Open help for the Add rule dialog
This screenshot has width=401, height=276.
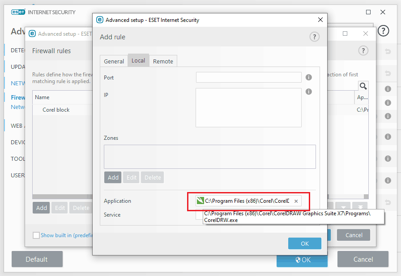coord(314,37)
